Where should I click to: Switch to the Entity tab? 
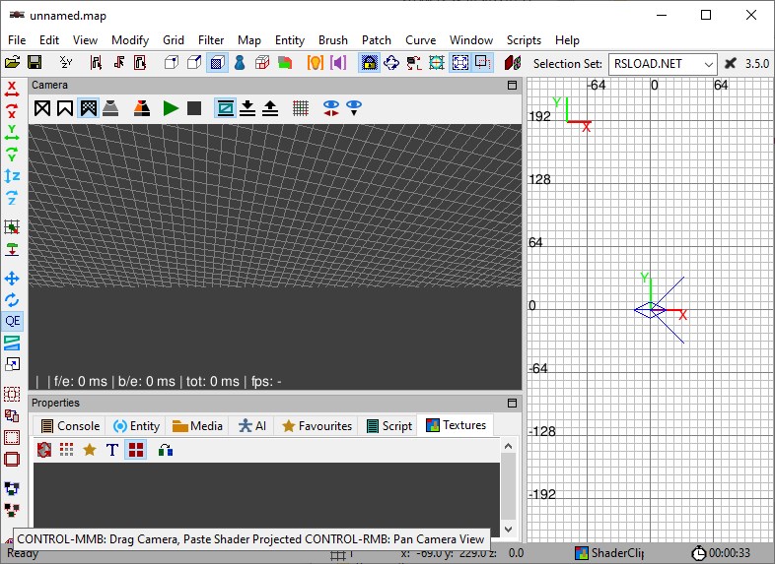click(x=136, y=426)
